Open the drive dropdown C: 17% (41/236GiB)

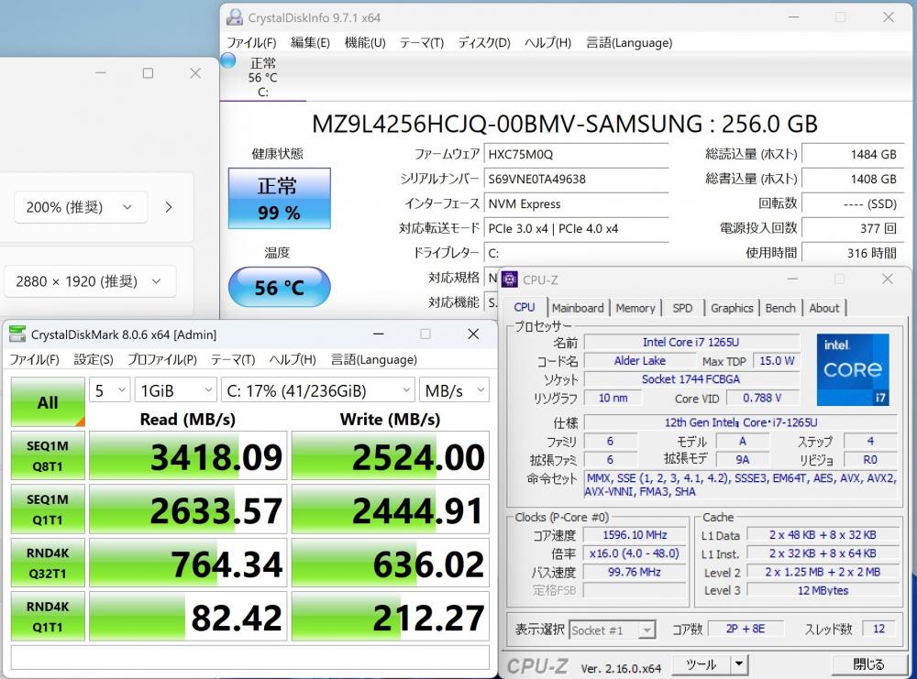pos(317,390)
